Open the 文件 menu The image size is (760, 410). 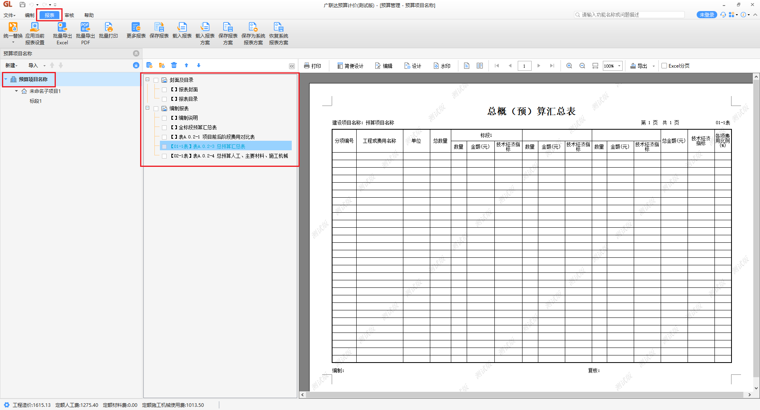[x=9, y=15]
